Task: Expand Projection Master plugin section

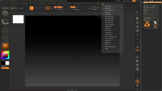Action: tap(109, 10)
